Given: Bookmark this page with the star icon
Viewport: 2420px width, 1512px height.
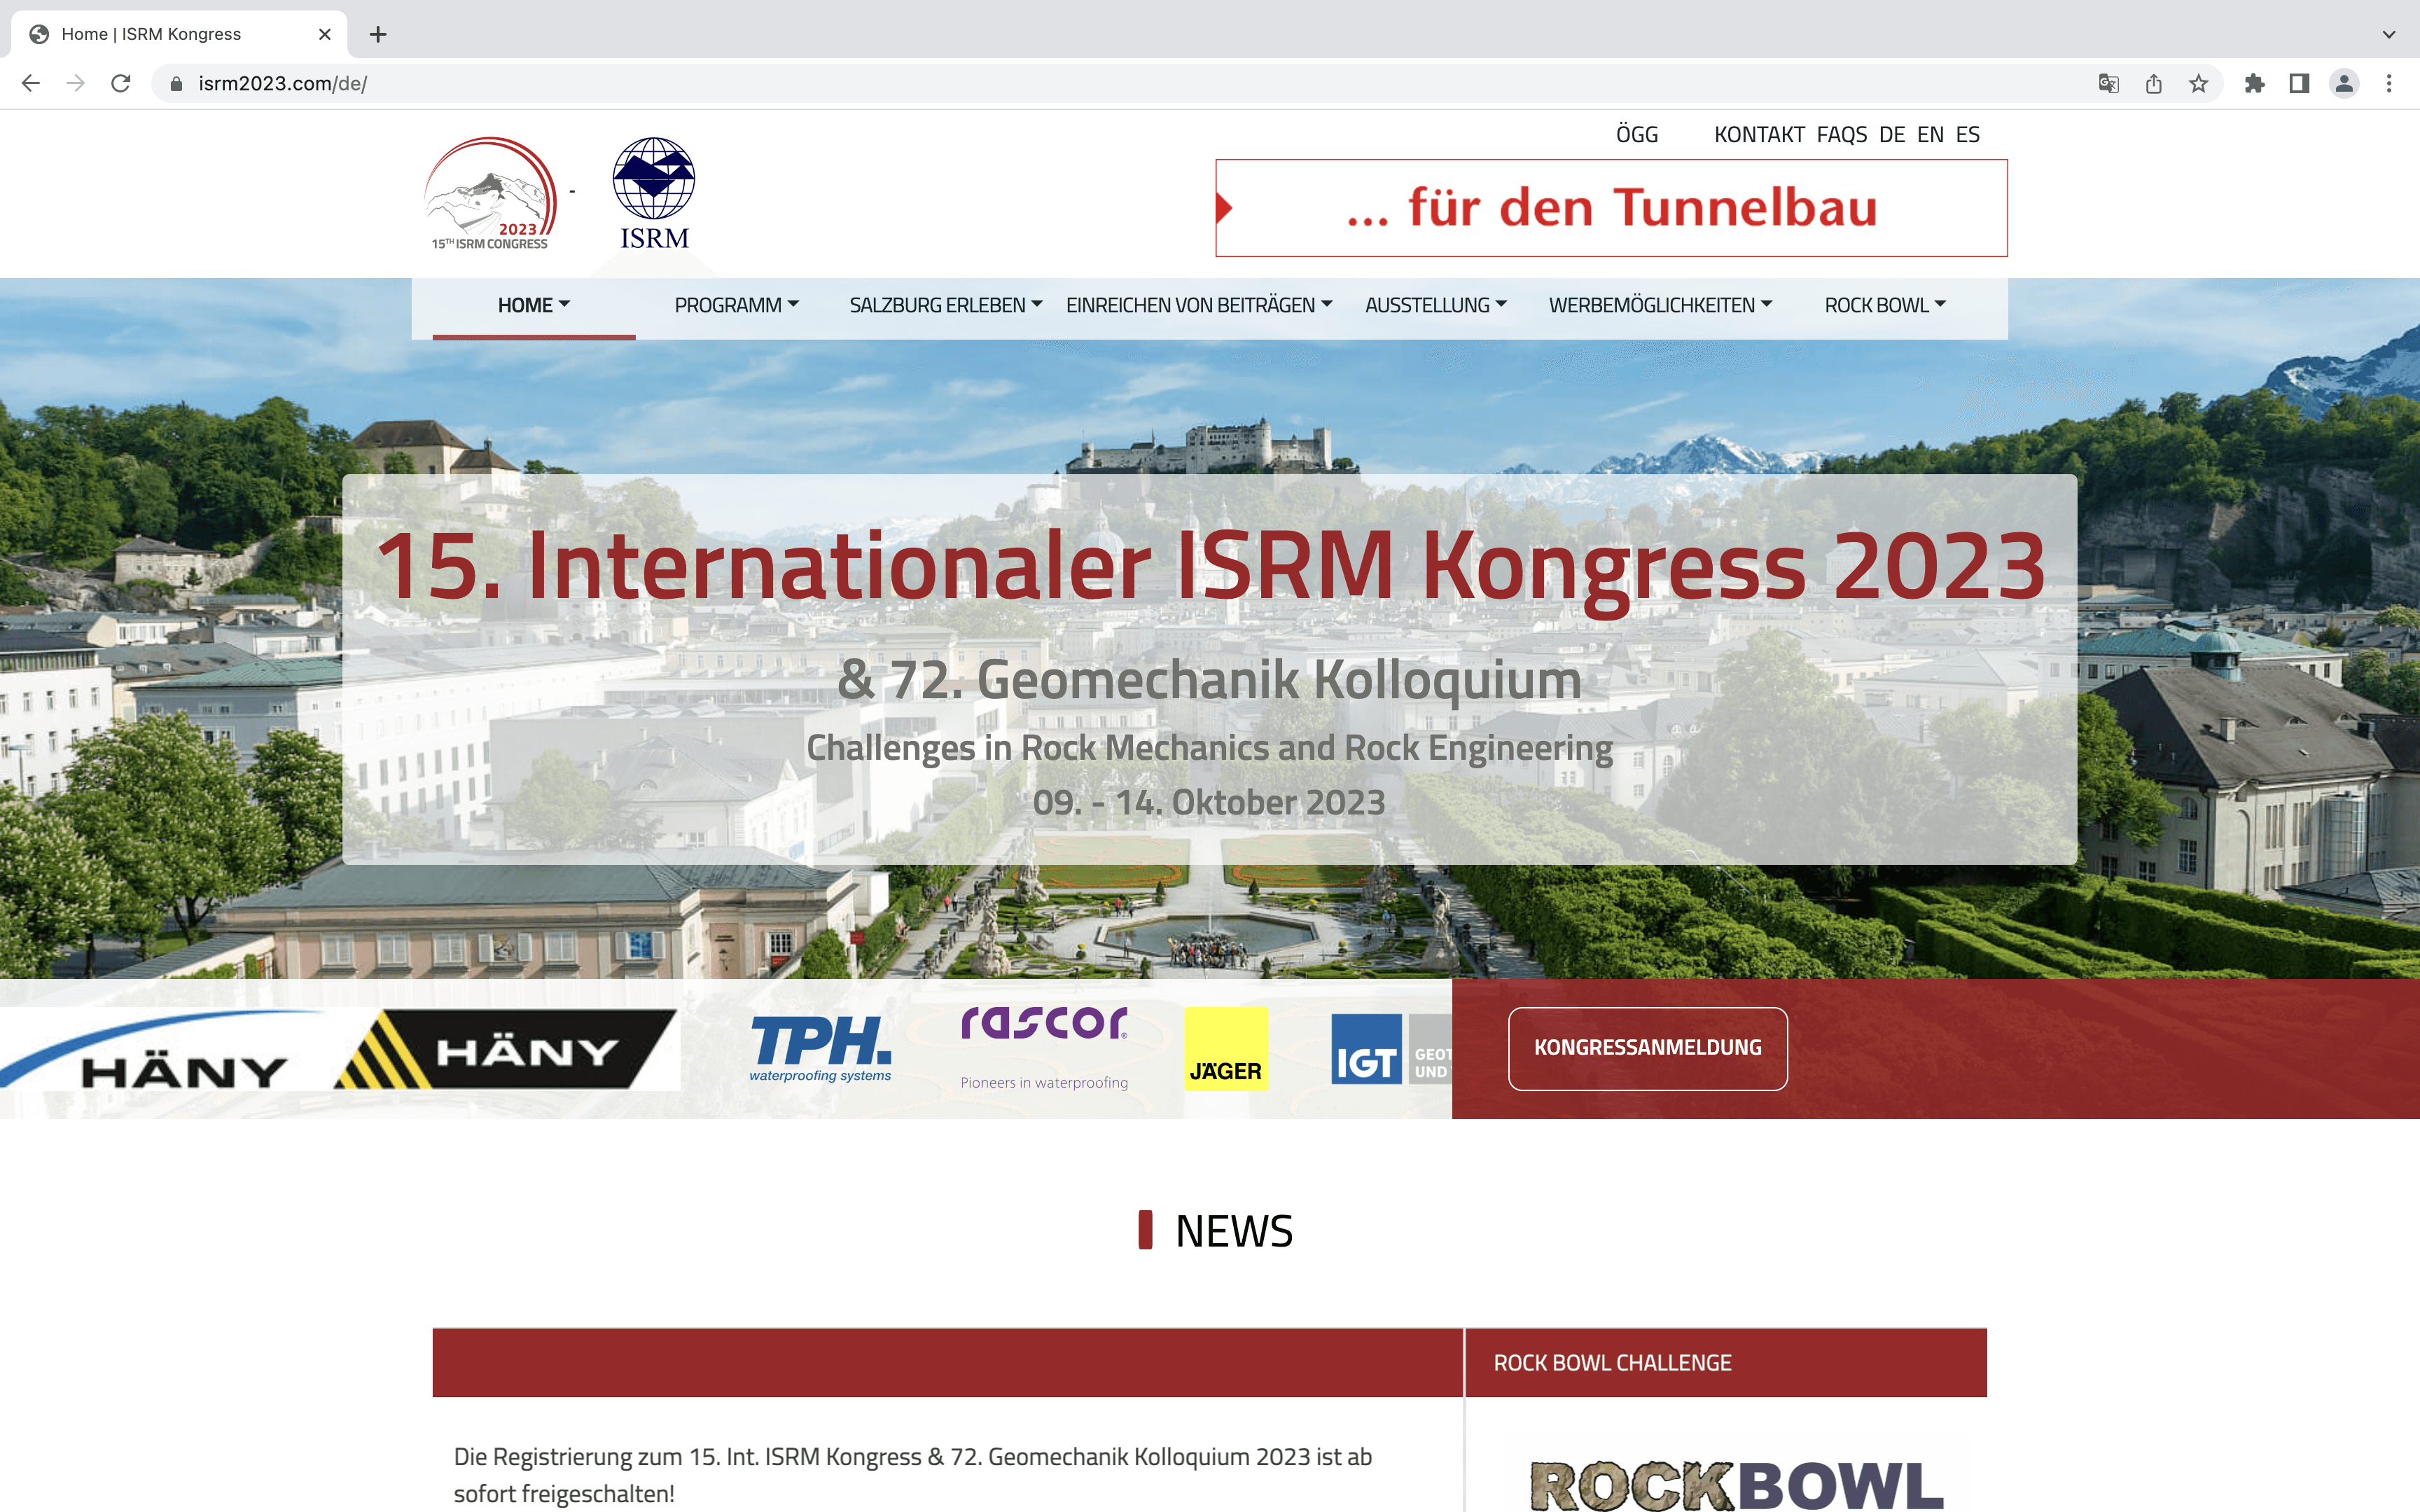Looking at the screenshot, I should 2198,84.
